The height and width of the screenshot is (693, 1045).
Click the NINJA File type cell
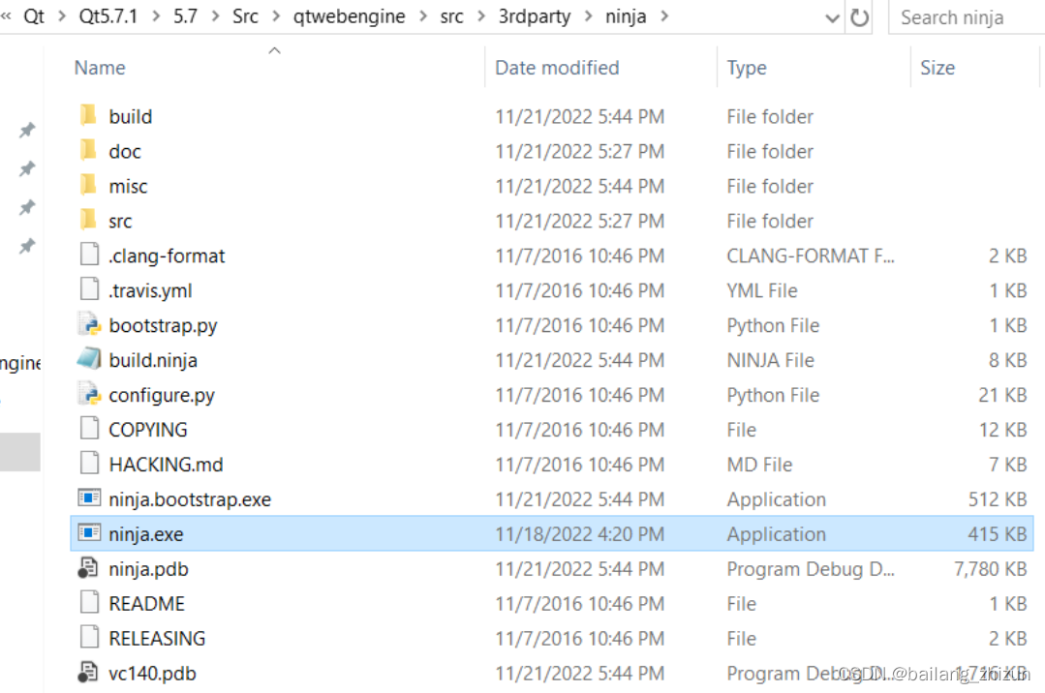click(x=770, y=360)
